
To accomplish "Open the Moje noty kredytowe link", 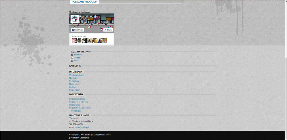I will (79, 102).
